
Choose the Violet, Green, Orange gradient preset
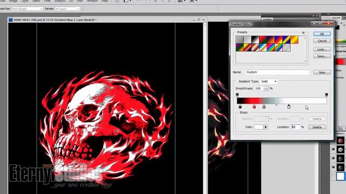tap(239, 47)
